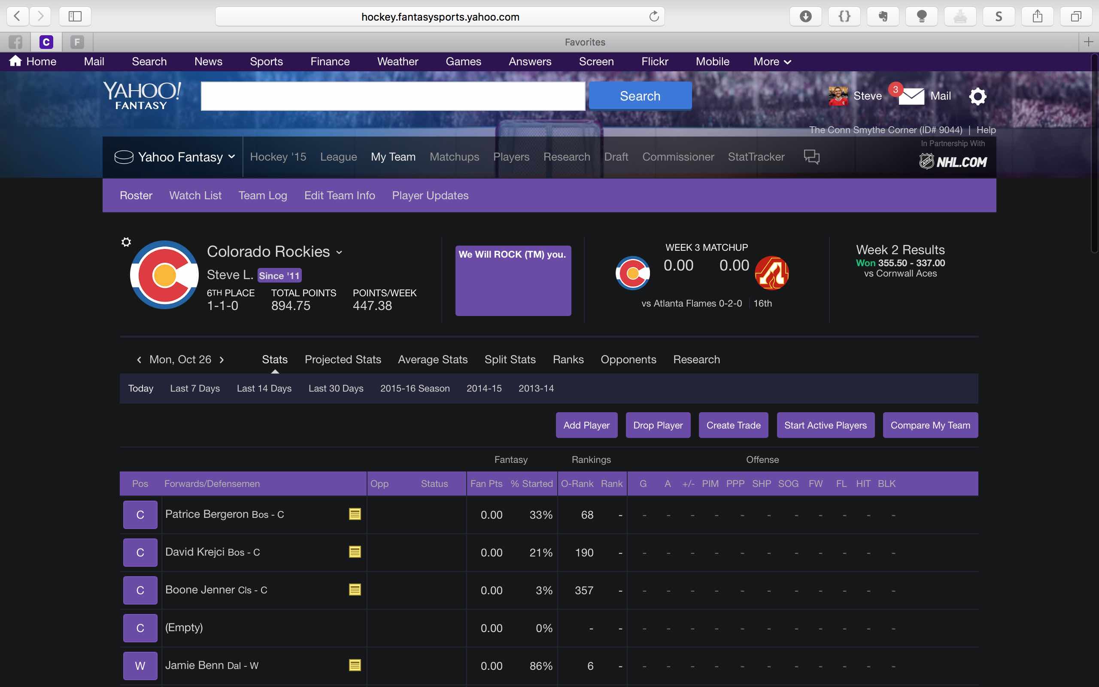Click the Drop Player button
The image size is (1099, 687).
click(x=658, y=425)
